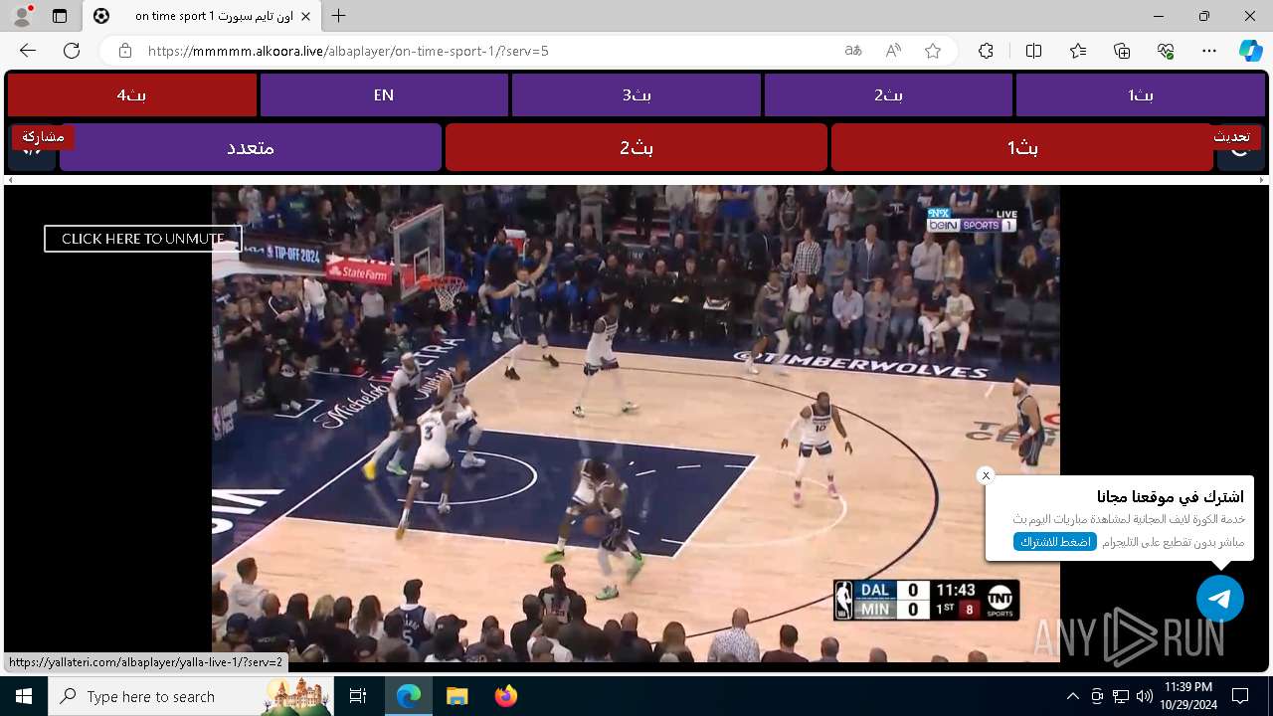View site information lock icon

[124, 51]
